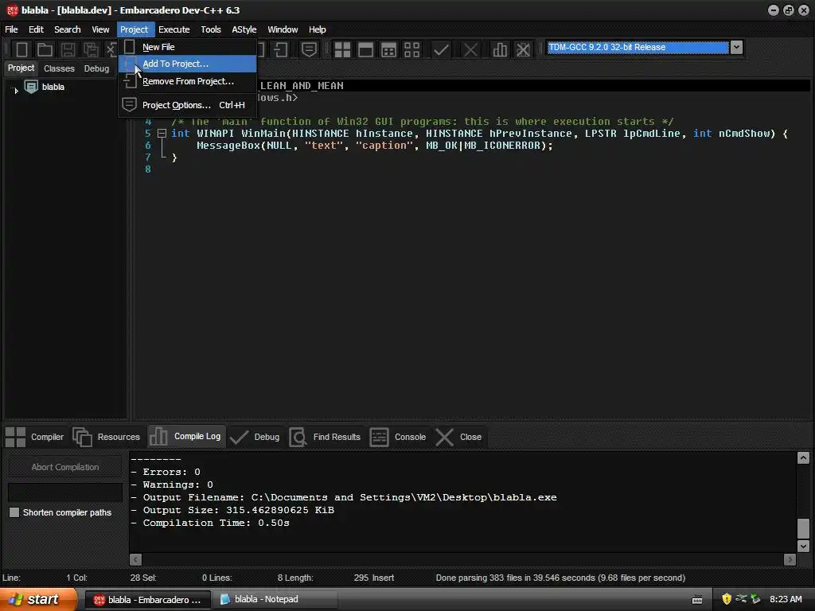The width and height of the screenshot is (815, 611).
Task: Select the Project sidebar tab
Action: coord(21,68)
